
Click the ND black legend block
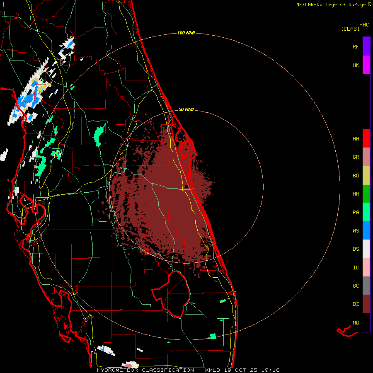pos(366,322)
